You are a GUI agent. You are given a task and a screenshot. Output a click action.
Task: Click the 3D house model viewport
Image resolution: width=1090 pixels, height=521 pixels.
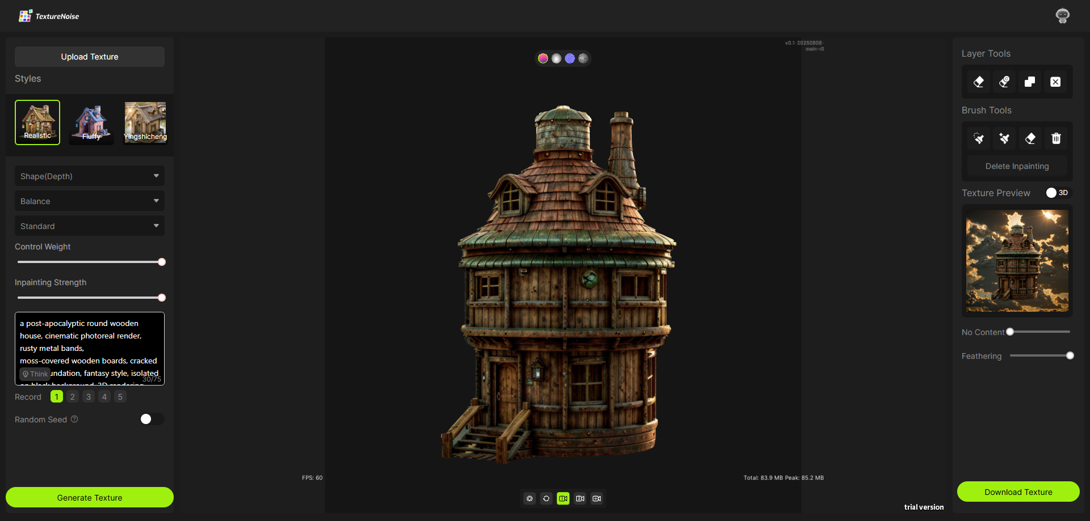[x=563, y=276]
